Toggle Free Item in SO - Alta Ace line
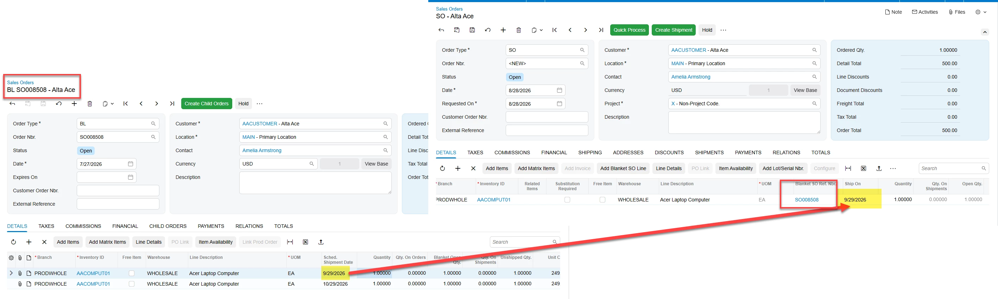998x299 pixels. (x=602, y=200)
